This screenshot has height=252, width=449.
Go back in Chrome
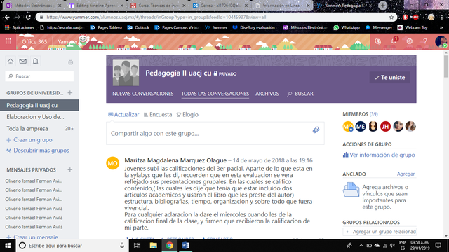tap(7, 17)
